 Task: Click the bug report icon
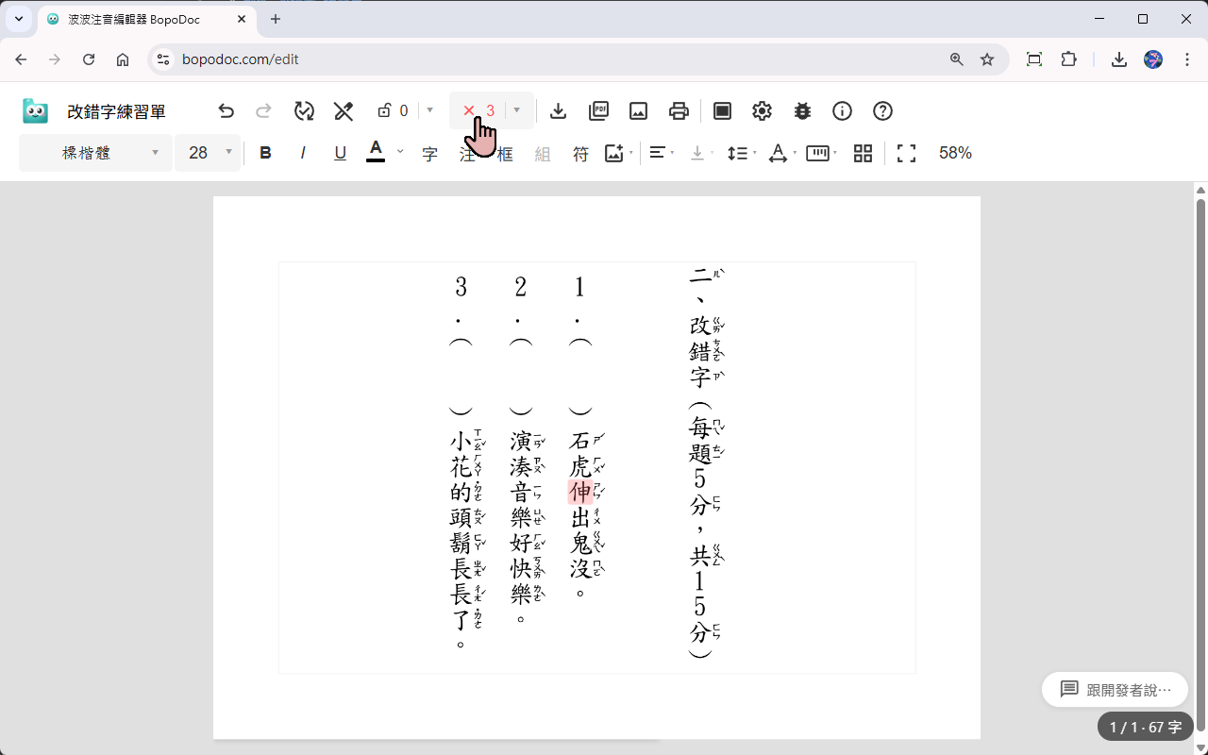[x=801, y=110]
